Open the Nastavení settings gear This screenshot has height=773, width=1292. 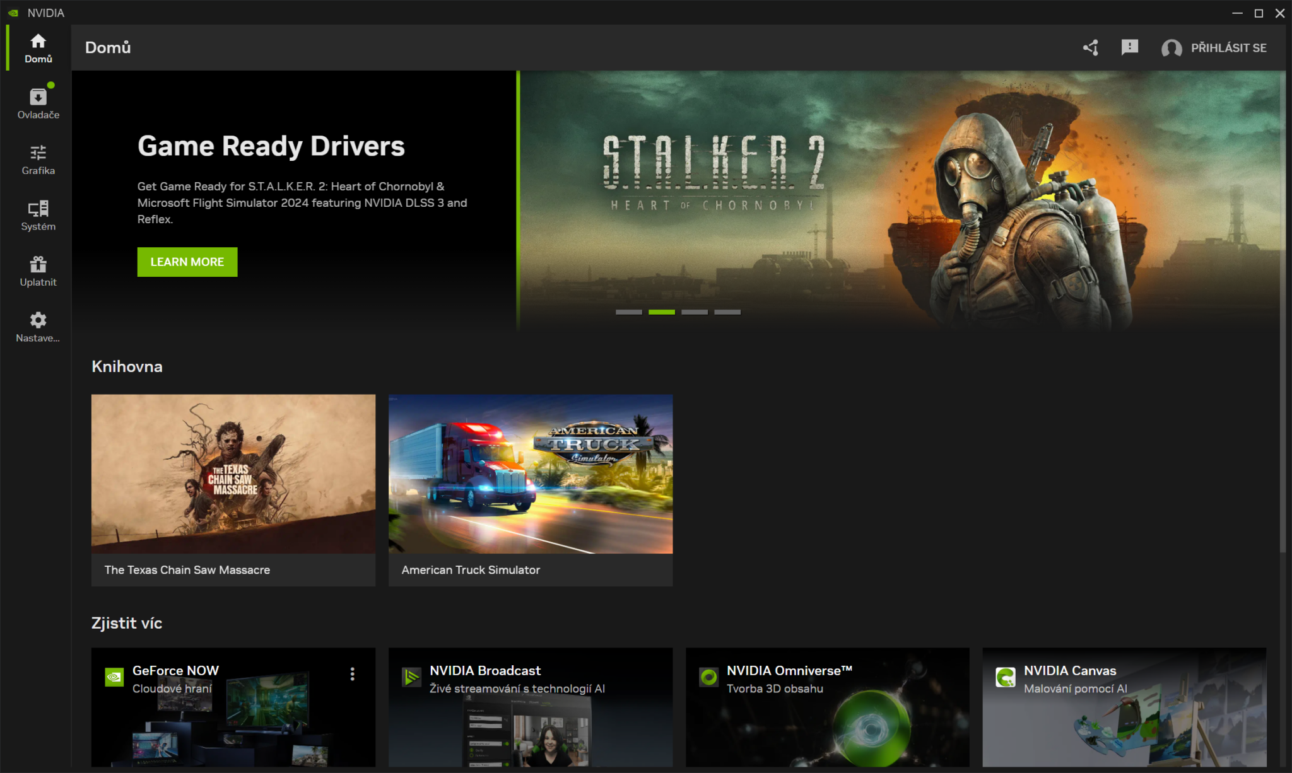(x=38, y=327)
